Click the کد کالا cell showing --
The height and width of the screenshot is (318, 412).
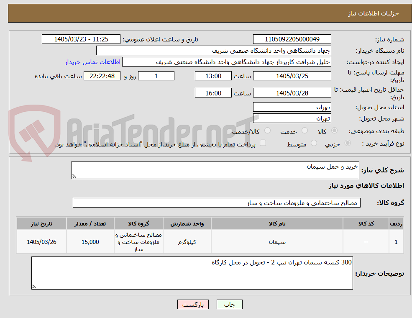coord(366,242)
